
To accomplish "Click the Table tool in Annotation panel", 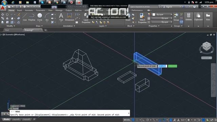I will point(77,22).
